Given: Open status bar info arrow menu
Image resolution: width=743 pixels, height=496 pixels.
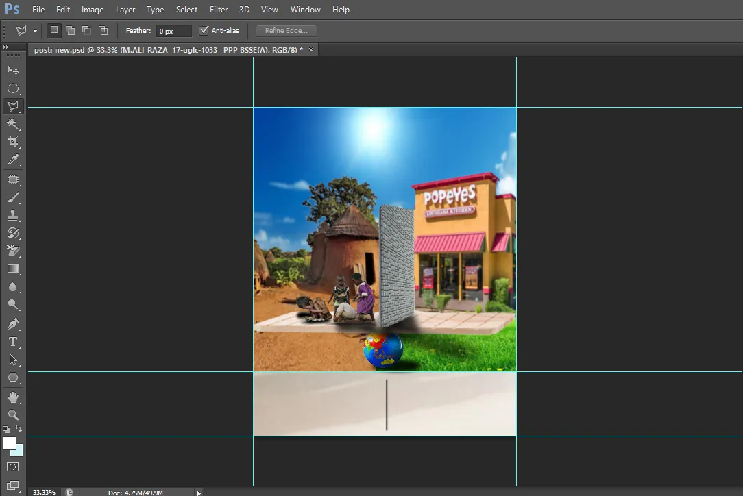Looking at the screenshot, I should tap(199, 493).
